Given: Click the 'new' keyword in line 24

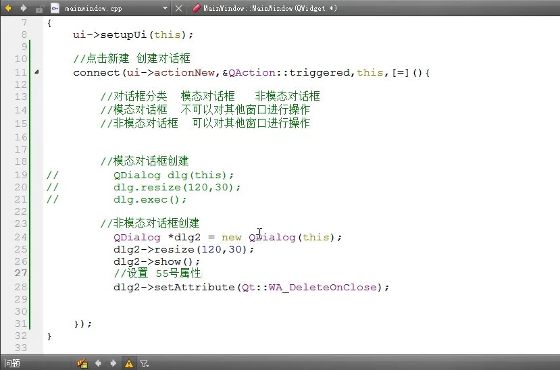Looking at the screenshot, I should pyautogui.click(x=231, y=237).
